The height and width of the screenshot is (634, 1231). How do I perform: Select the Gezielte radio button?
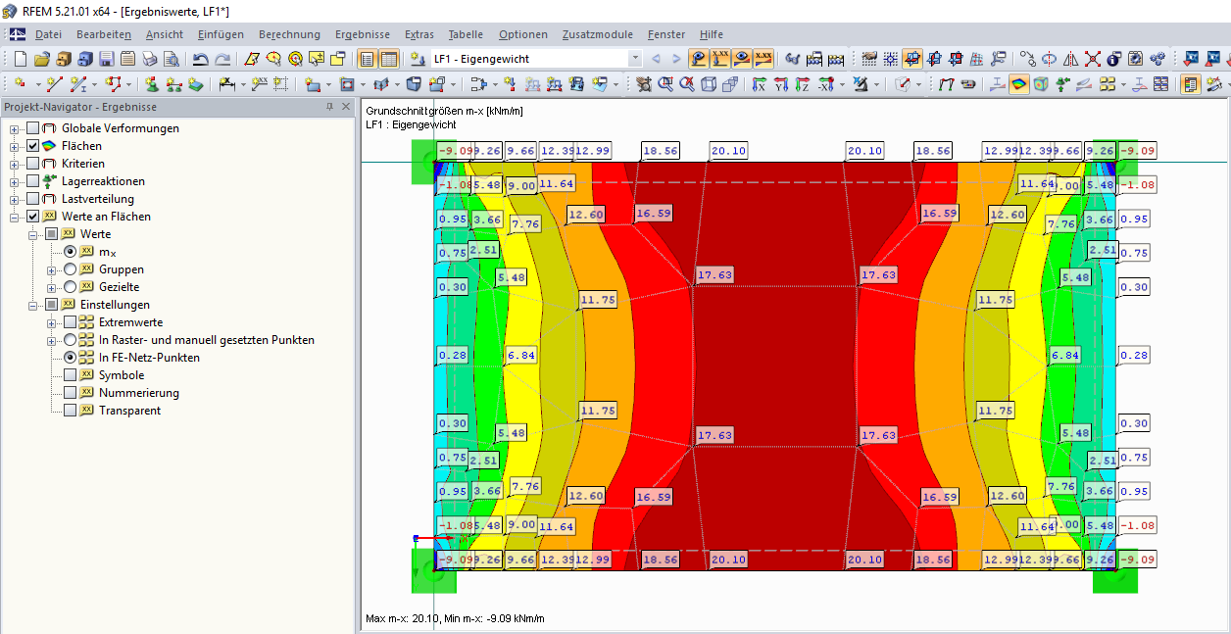pyautogui.click(x=70, y=287)
